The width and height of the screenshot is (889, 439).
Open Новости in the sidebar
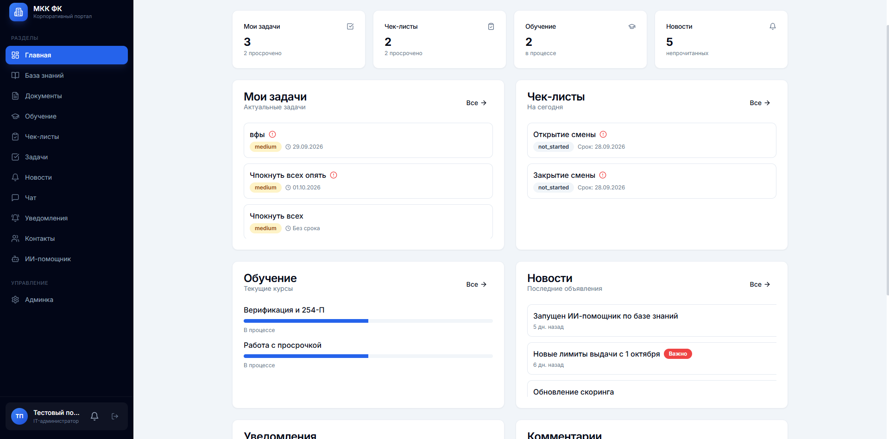[x=67, y=177]
